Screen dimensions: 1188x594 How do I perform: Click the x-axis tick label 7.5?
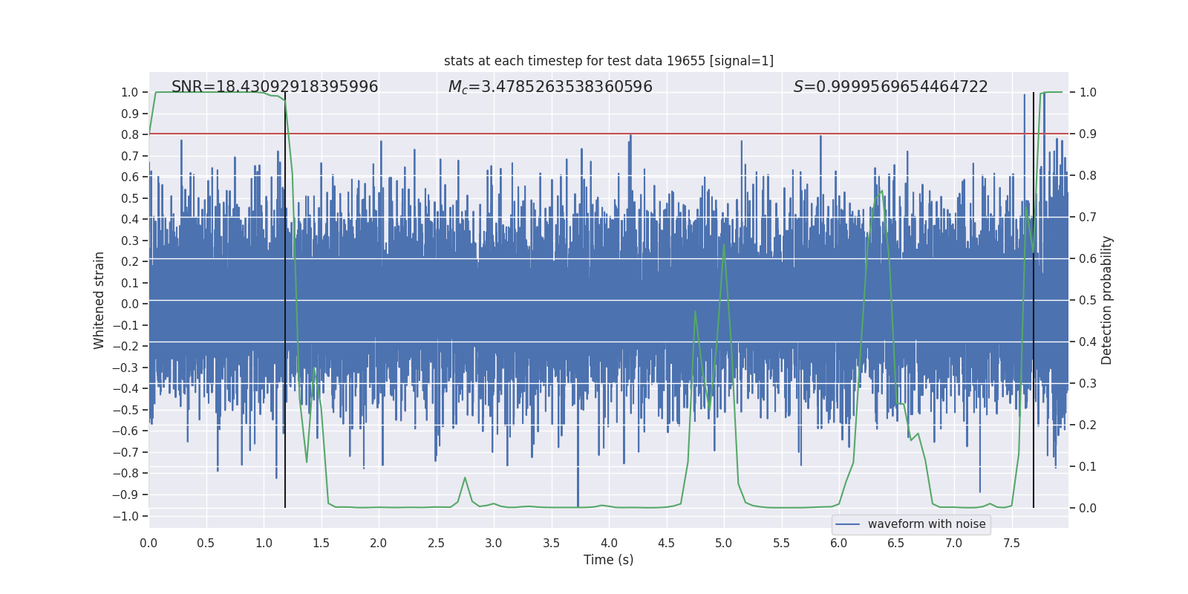click(x=1011, y=543)
